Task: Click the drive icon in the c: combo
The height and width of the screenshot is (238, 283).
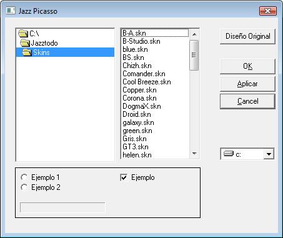Action: coord(229,154)
